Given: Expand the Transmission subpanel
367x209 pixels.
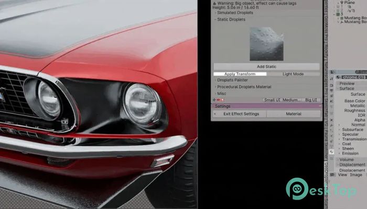Looking at the screenshot, I should [354, 139].
